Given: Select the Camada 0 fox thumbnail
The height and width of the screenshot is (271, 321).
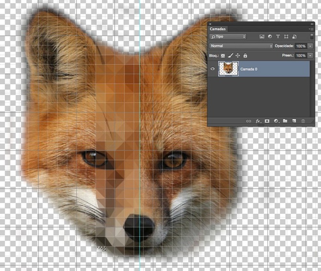Looking at the screenshot, I should 228,69.
